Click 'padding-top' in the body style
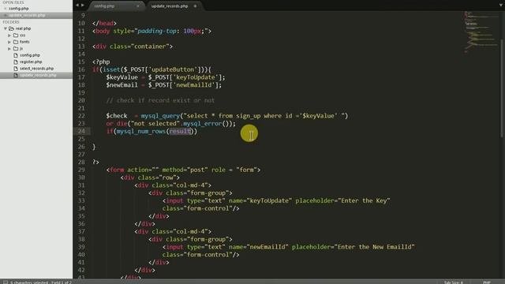Viewport: 505px width, 284px height. pos(157,31)
